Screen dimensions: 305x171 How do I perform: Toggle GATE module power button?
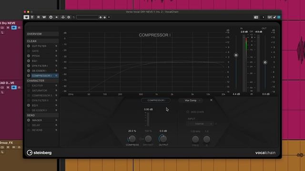[x=29, y=51]
